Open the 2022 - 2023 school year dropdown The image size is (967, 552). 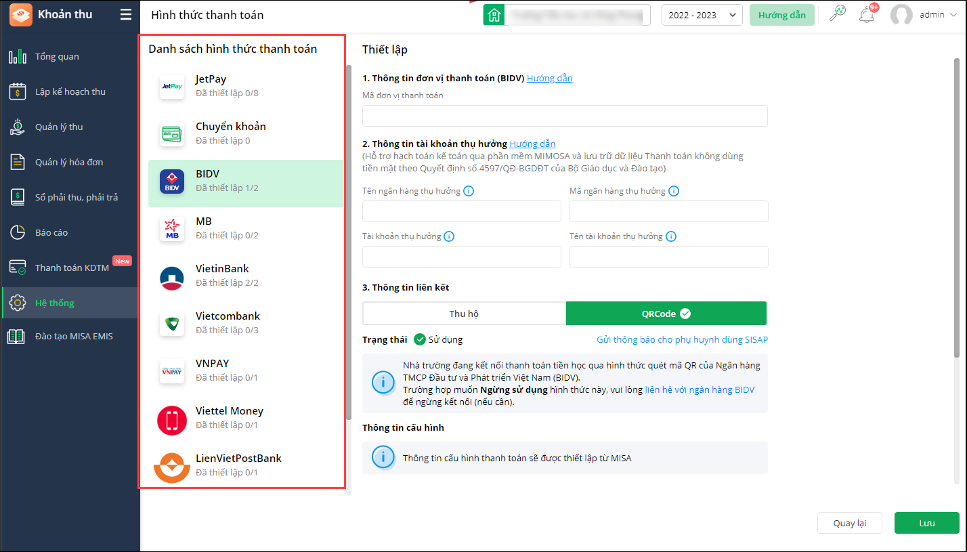pos(702,15)
